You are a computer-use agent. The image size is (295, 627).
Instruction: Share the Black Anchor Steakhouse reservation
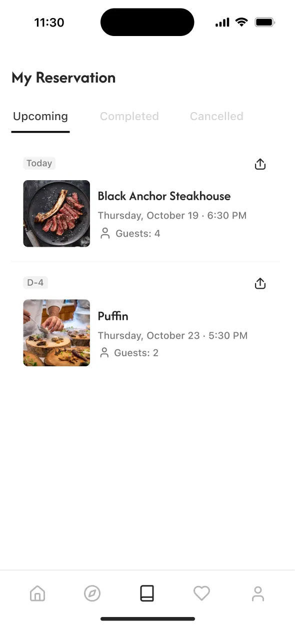pos(260,164)
